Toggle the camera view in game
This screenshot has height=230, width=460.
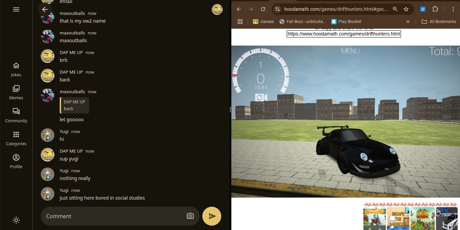(x=261, y=98)
